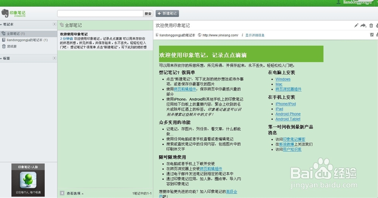Set reminder with alarm clock icon
This screenshot has width=378, height=198.
point(372,35)
